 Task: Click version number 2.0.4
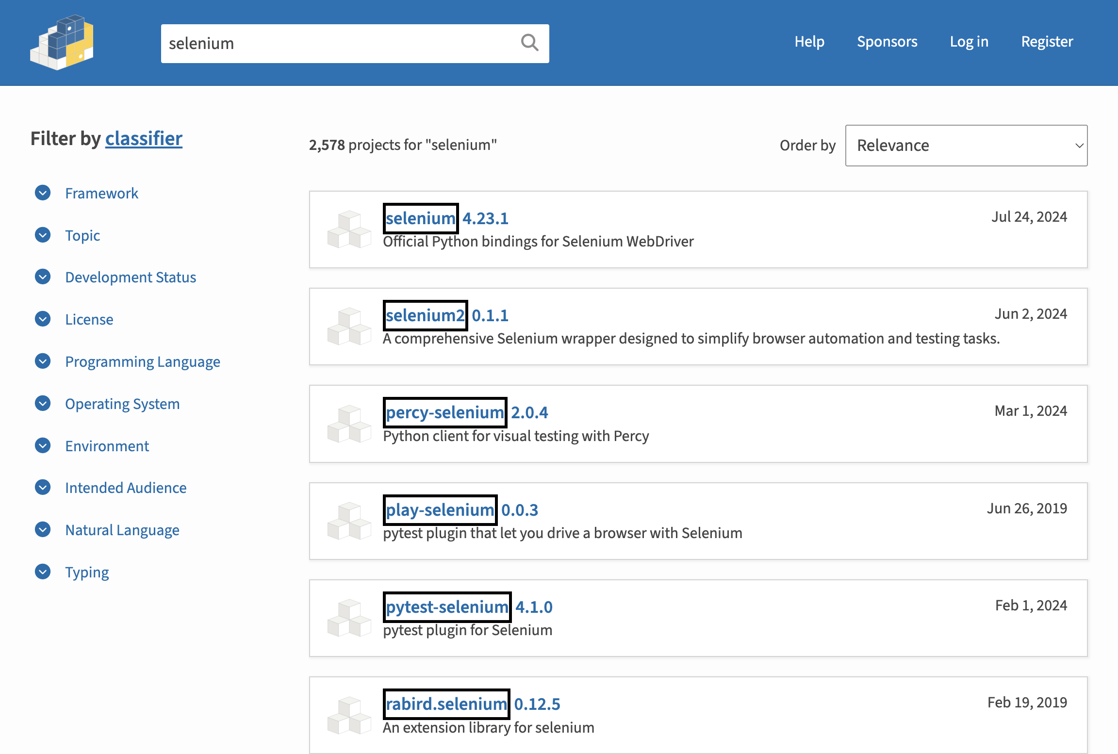(x=529, y=412)
